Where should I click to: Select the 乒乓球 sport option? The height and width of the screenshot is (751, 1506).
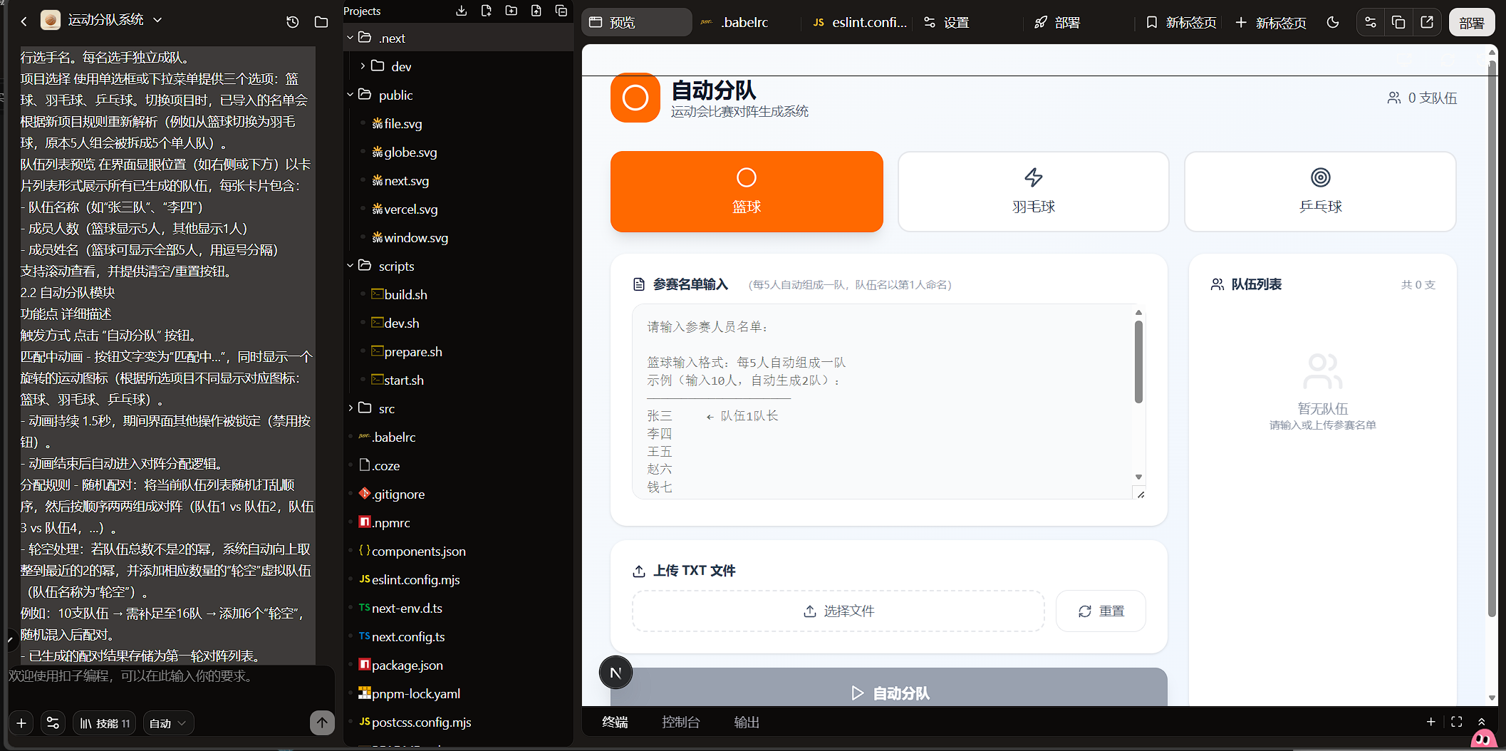click(x=1319, y=192)
